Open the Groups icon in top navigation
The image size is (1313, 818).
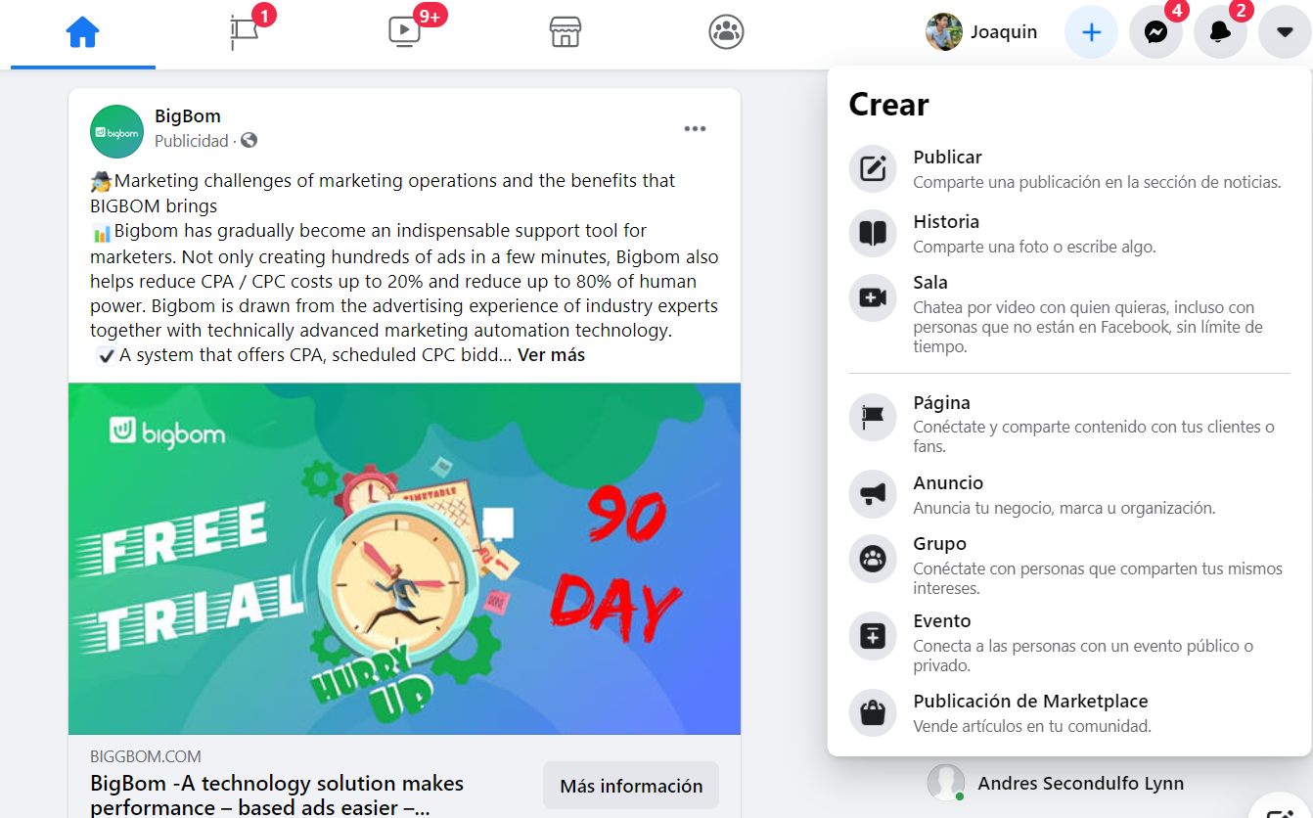click(726, 32)
